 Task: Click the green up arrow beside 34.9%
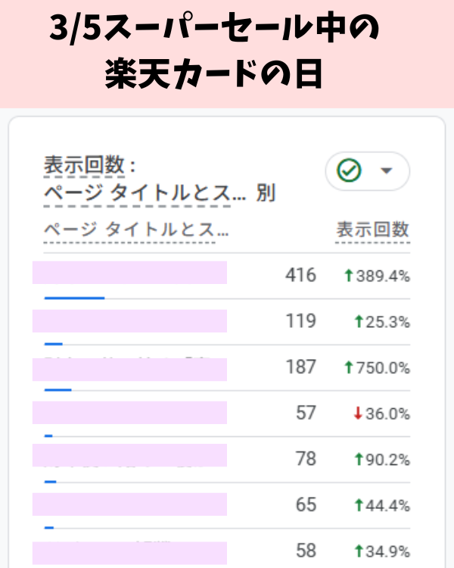(359, 551)
